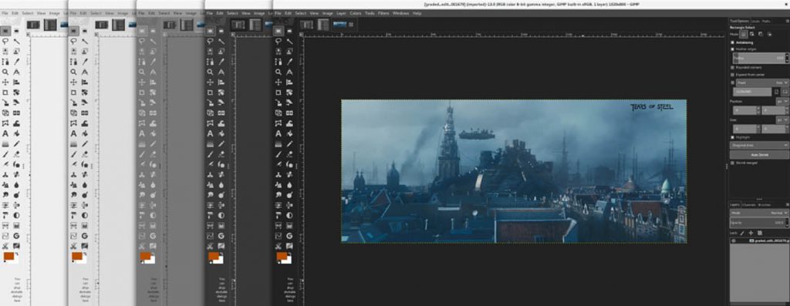790x306 pixels.
Task: Open the Size unit px dropdown
Action: [782, 119]
